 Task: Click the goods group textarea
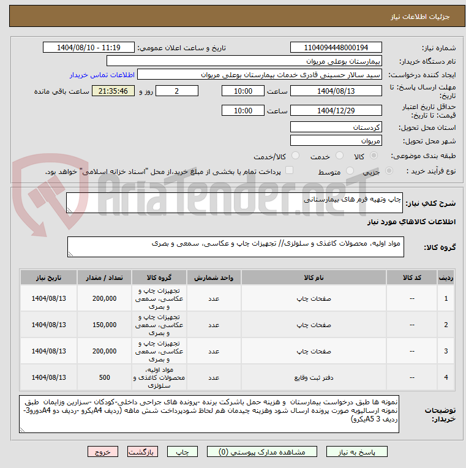(x=236, y=247)
